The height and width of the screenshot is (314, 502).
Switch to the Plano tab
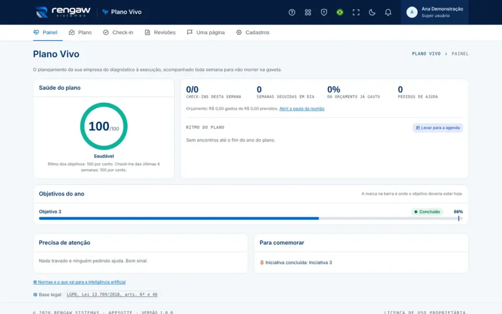80,32
